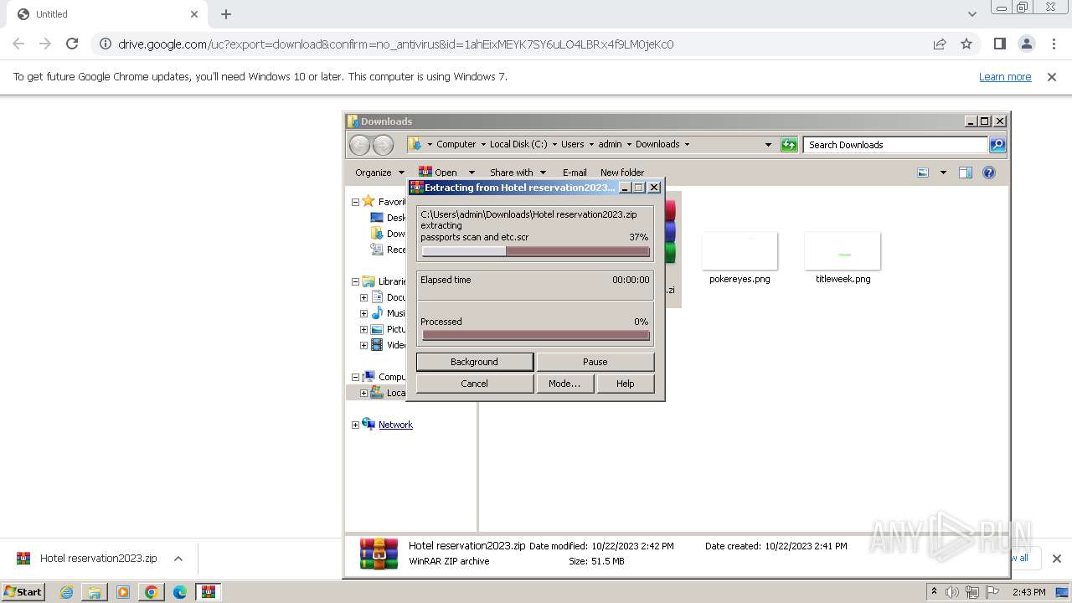Switch to Chrome on taskbar
1072x603 pixels.
152,592
